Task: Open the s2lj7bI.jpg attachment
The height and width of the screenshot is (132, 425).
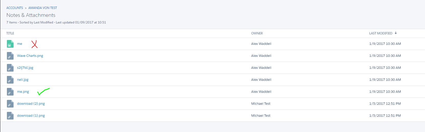Action: (25, 68)
